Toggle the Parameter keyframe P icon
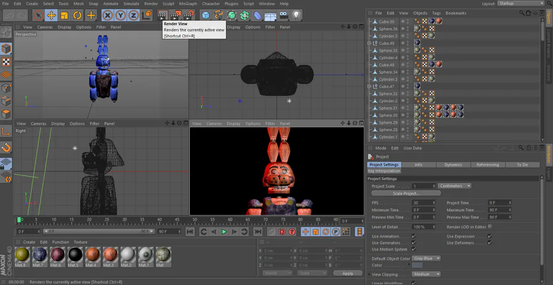 (x=335, y=232)
